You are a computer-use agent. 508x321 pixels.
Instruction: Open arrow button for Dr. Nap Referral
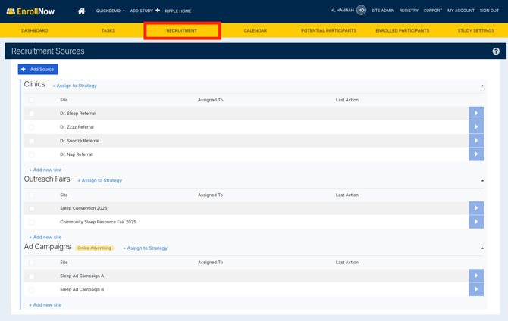476,154
